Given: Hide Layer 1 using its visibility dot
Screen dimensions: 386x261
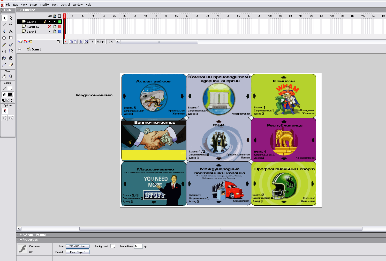Looking at the screenshot, I should 50,31.
